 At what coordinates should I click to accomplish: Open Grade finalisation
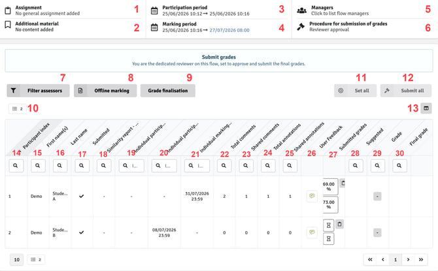pos(168,91)
